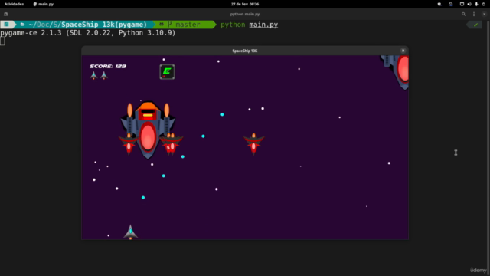
Task: Open the terminal three-dots menu
Action: coord(474,14)
